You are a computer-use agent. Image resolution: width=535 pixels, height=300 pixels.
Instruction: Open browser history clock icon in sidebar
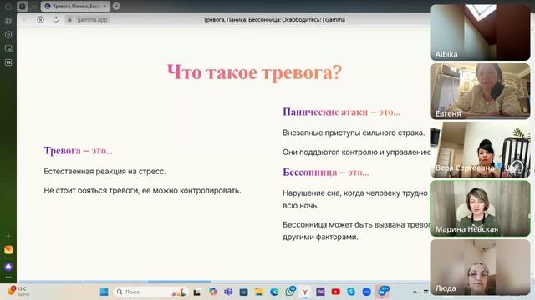point(8,7)
